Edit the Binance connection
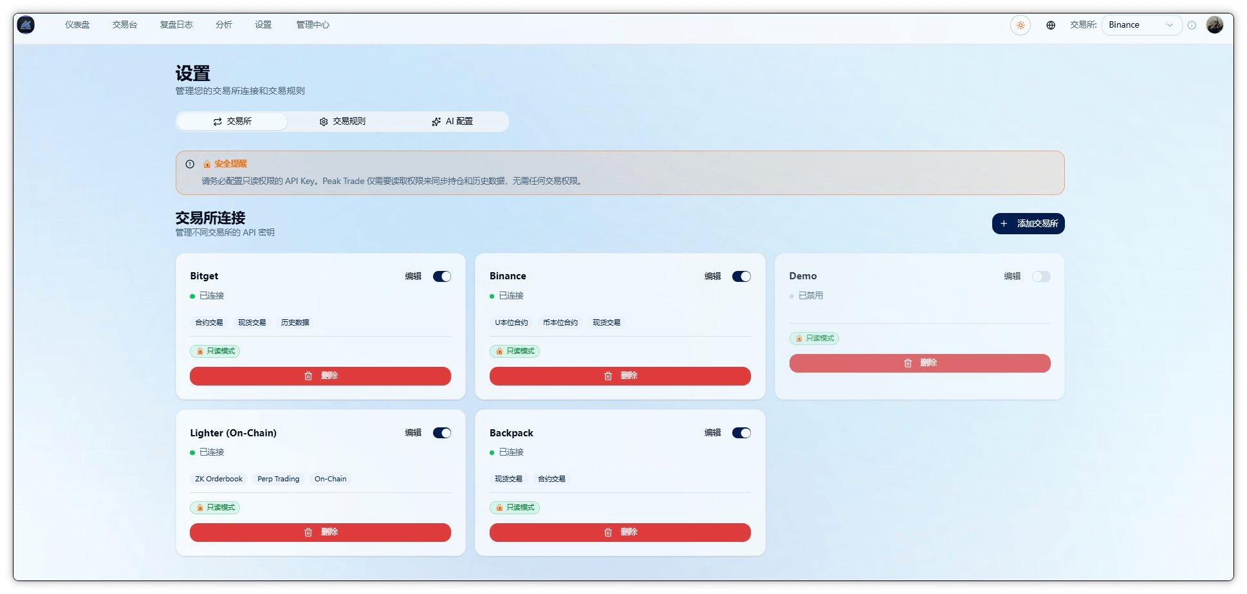1247x594 pixels. (x=713, y=277)
